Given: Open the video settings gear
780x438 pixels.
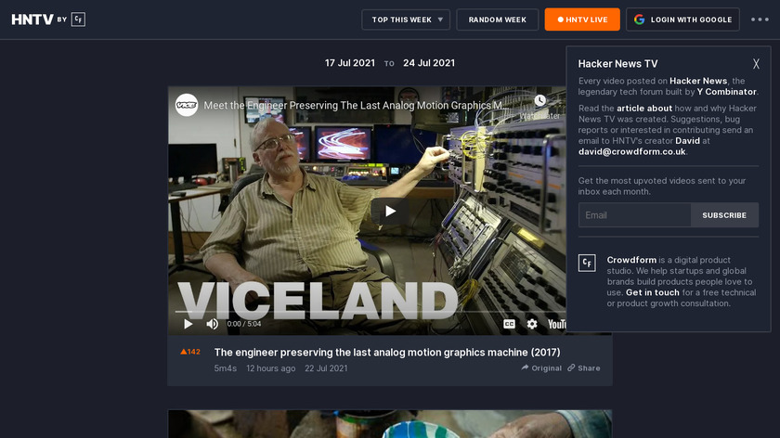Looking at the screenshot, I should (x=532, y=324).
